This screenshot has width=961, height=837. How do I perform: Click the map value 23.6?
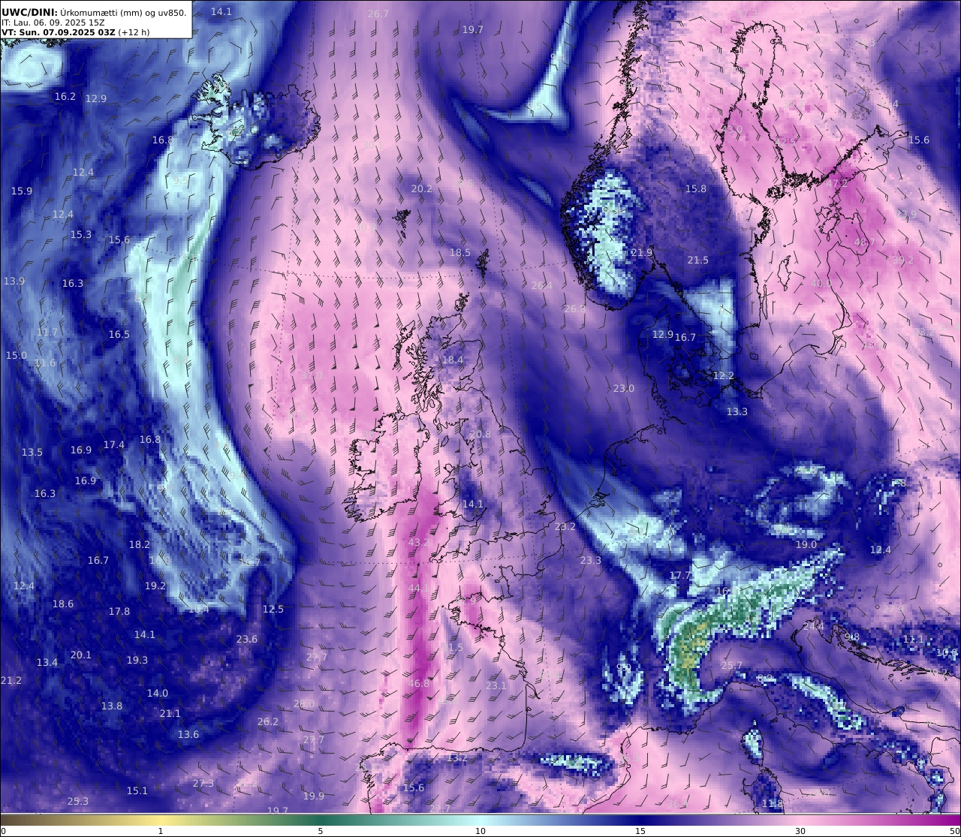pyautogui.click(x=247, y=640)
